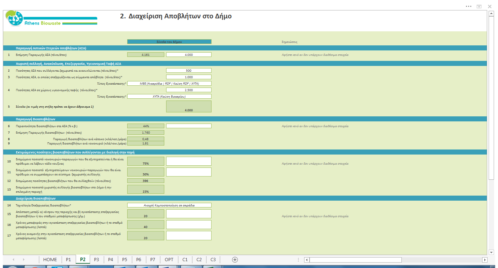Open the three-dots ribbon options menu

468,6
